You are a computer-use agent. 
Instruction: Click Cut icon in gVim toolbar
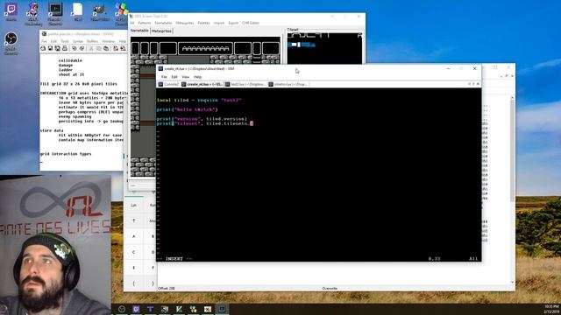coord(91,48)
